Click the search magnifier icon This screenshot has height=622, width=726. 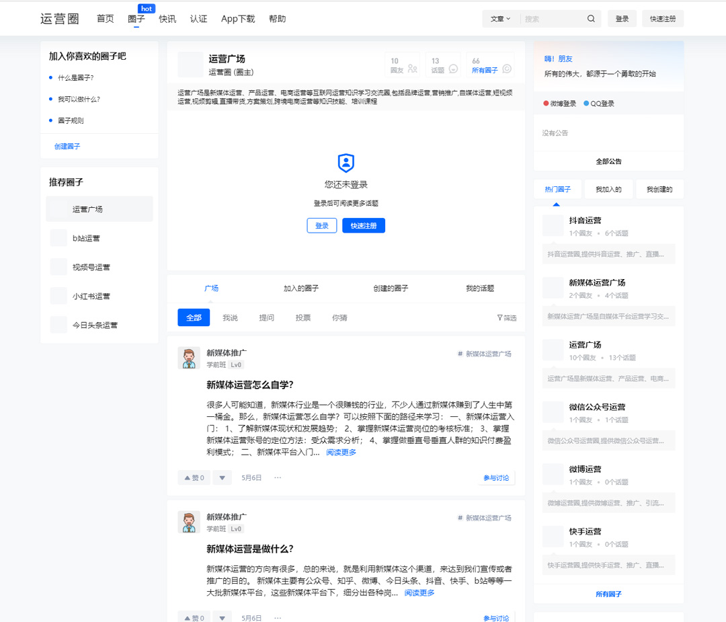pyautogui.click(x=590, y=18)
